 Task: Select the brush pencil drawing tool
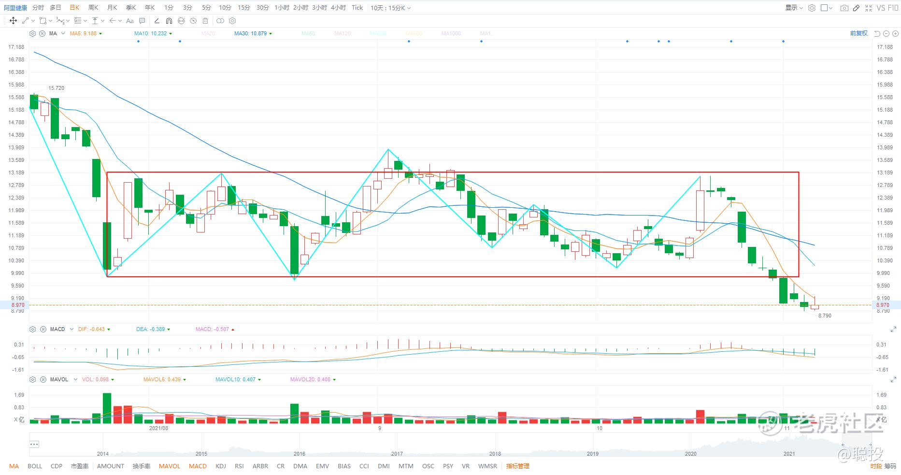tap(157, 21)
